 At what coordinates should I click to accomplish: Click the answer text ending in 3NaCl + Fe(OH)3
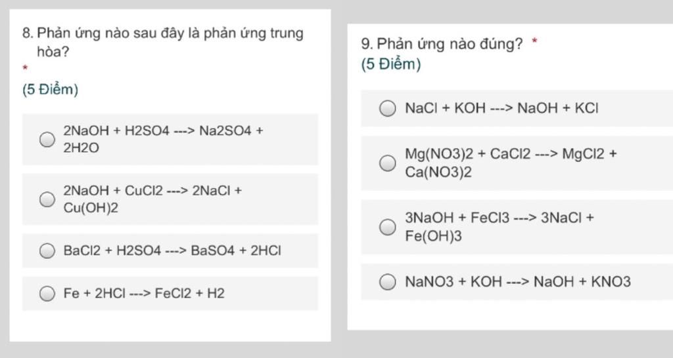pyautogui.click(x=499, y=227)
